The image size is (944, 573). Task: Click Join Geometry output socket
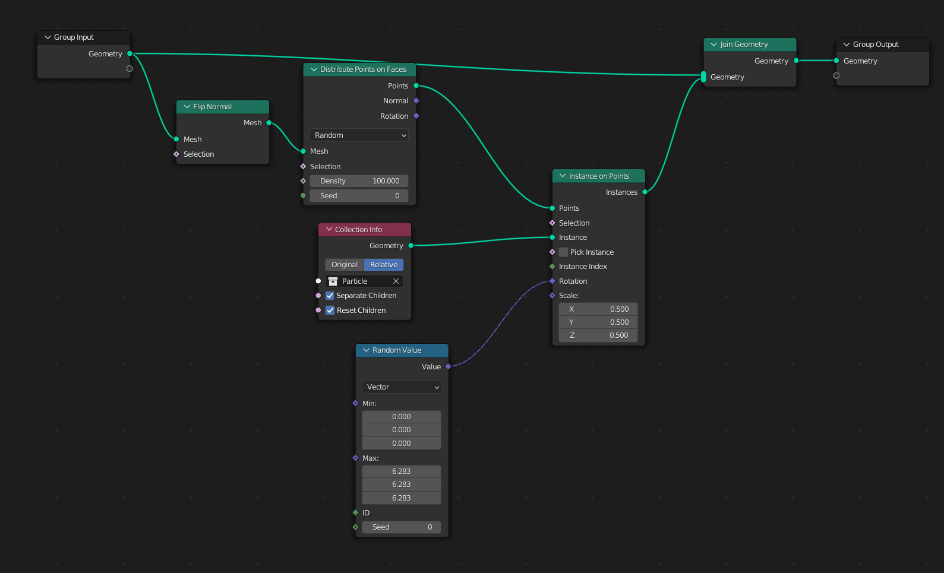tap(796, 61)
